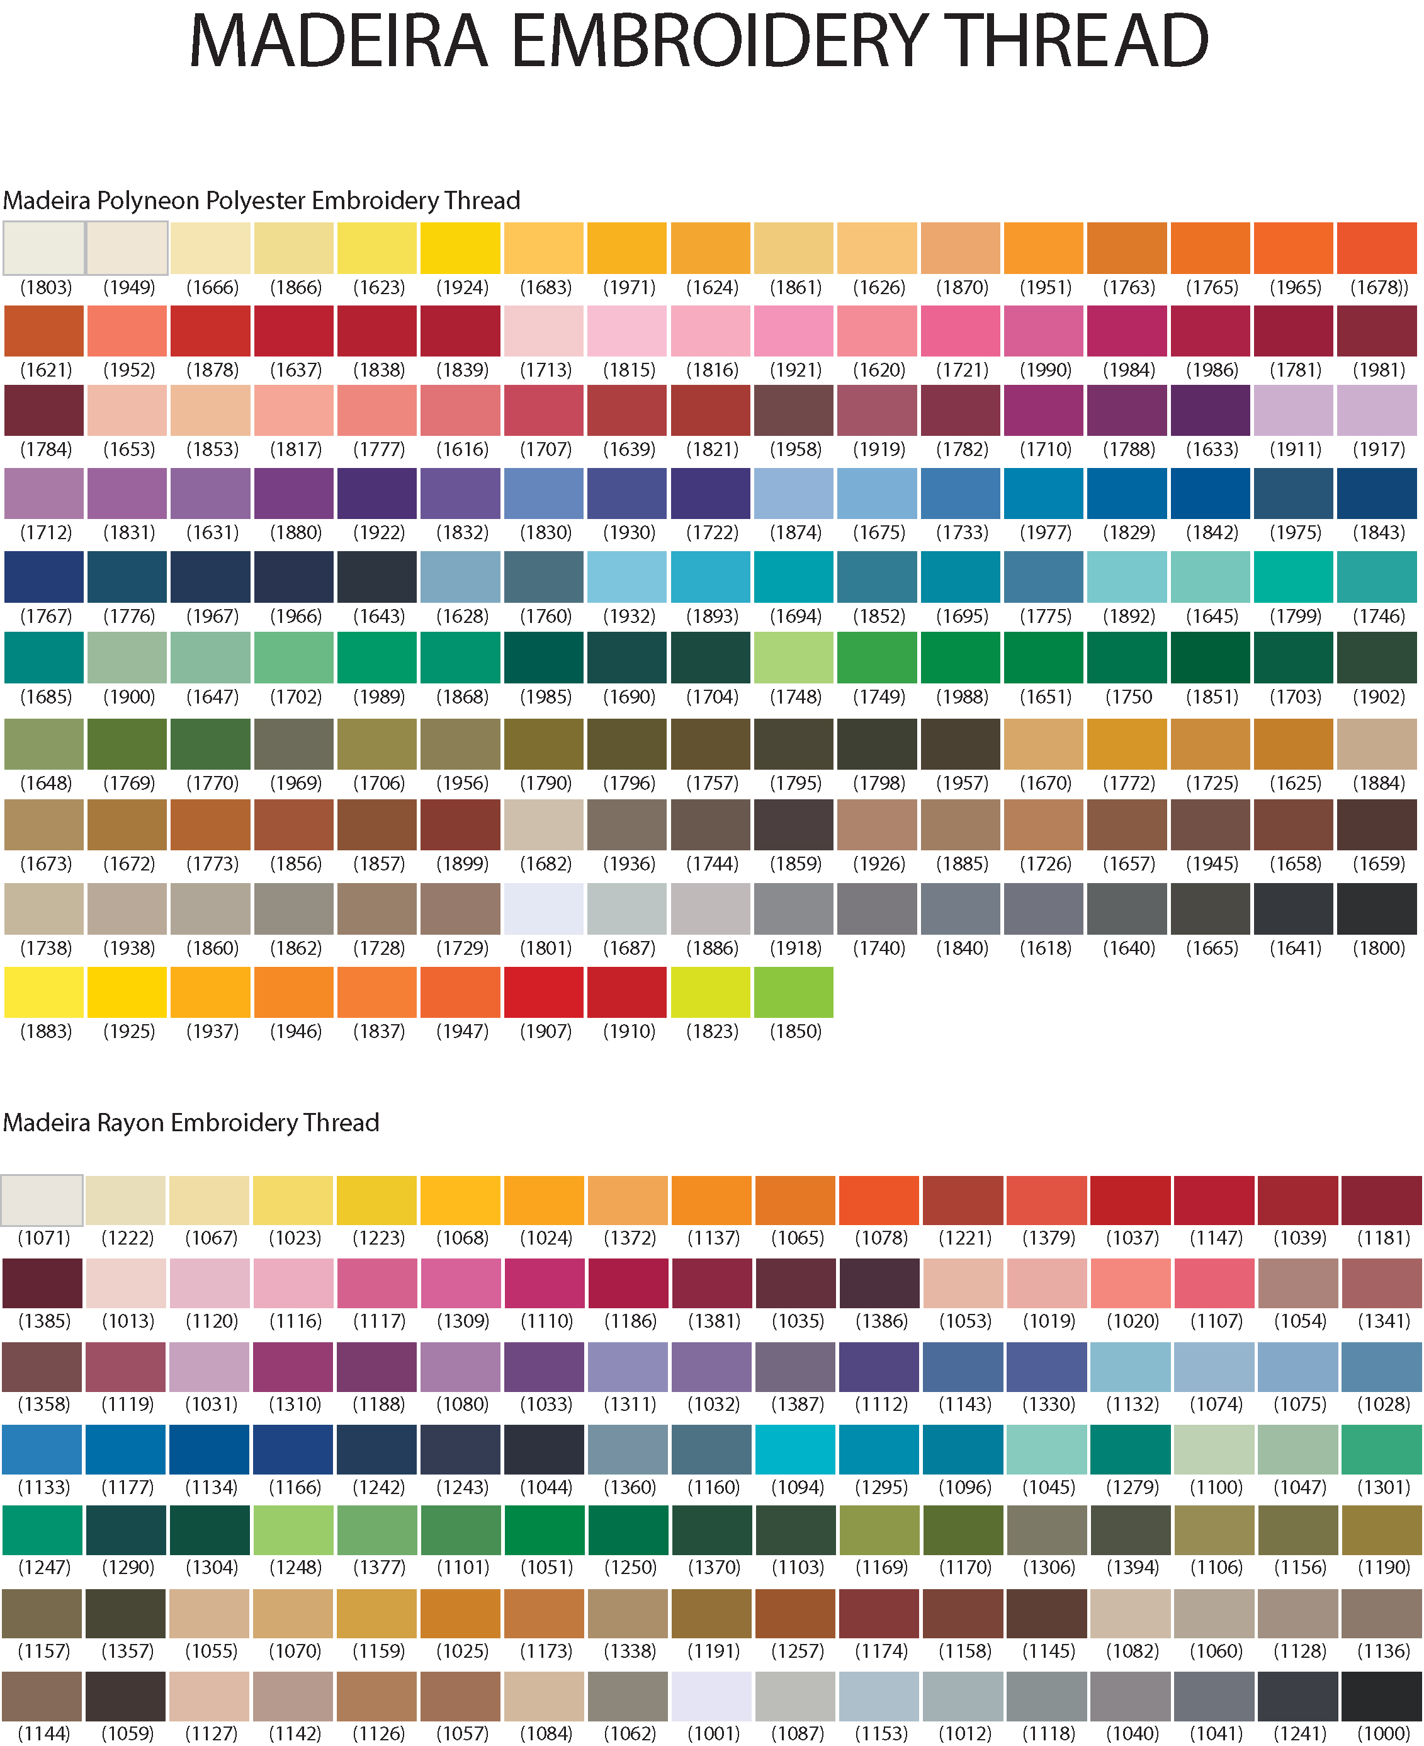Choose the mint Rayon swatch 1045
Screen dimensions: 1424x1746
[x=1046, y=1450]
